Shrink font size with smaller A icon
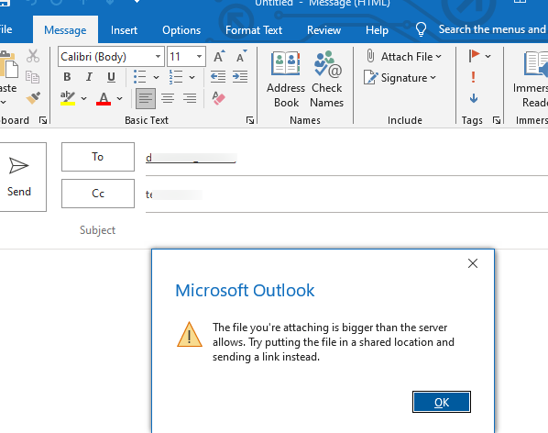Image resolution: width=548 pixels, height=433 pixels. coord(241,56)
